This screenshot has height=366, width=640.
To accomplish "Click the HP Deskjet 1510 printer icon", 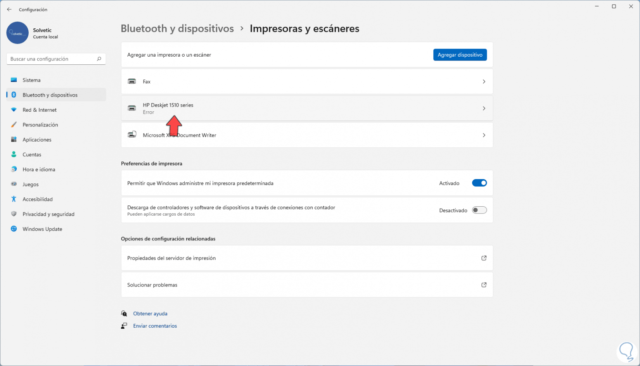I will pos(132,108).
